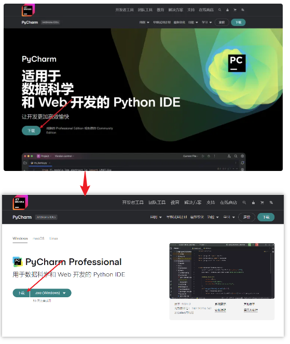290x344 pixels.
Task: Click the vertical dots menu in IDE preview
Action: coord(214,156)
